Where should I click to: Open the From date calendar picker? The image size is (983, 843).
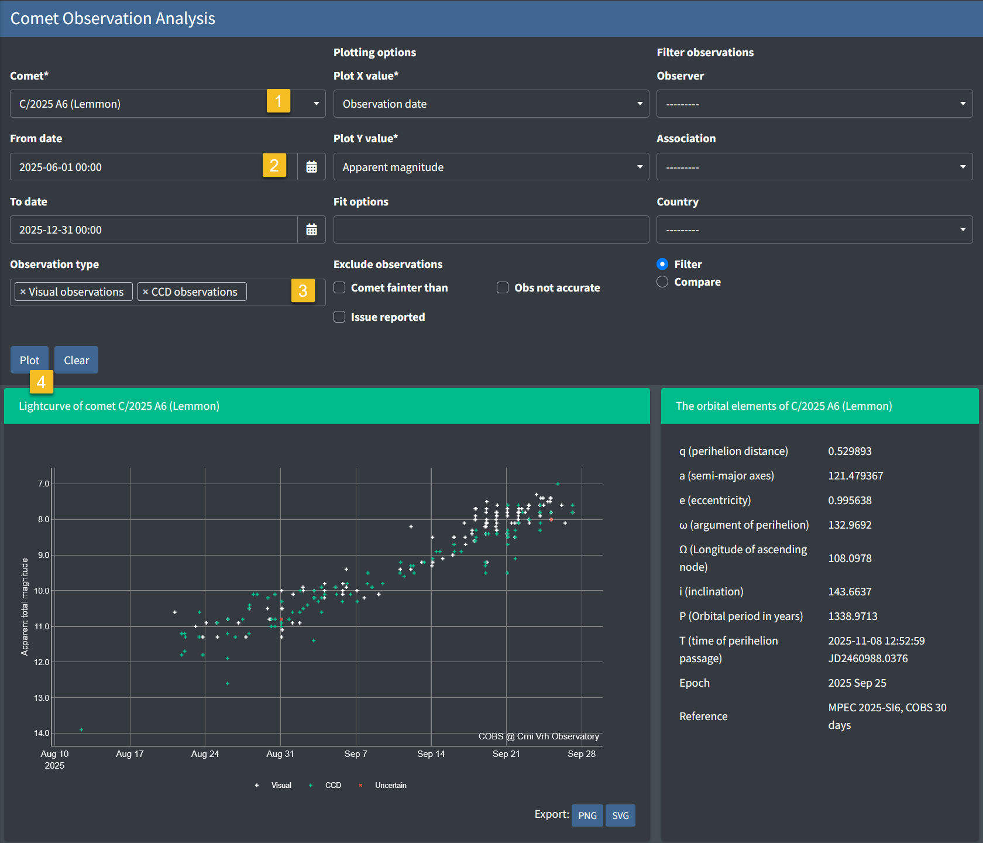coord(311,167)
